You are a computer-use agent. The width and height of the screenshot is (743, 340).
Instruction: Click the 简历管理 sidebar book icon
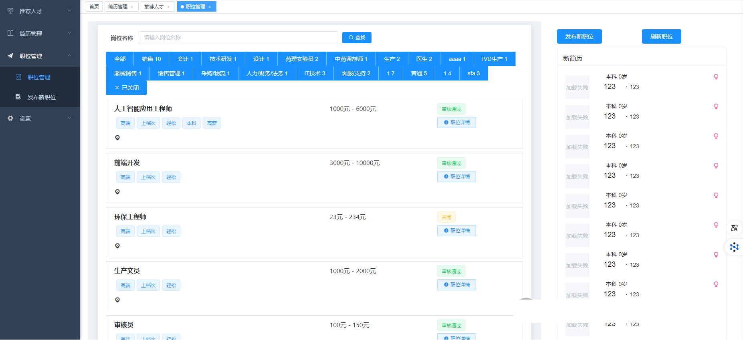pyautogui.click(x=11, y=33)
